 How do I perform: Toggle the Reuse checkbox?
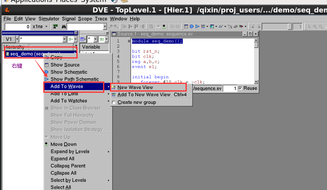(240, 88)
